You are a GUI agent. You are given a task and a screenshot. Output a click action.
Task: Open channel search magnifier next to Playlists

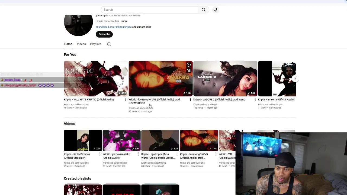click(109, 44)
